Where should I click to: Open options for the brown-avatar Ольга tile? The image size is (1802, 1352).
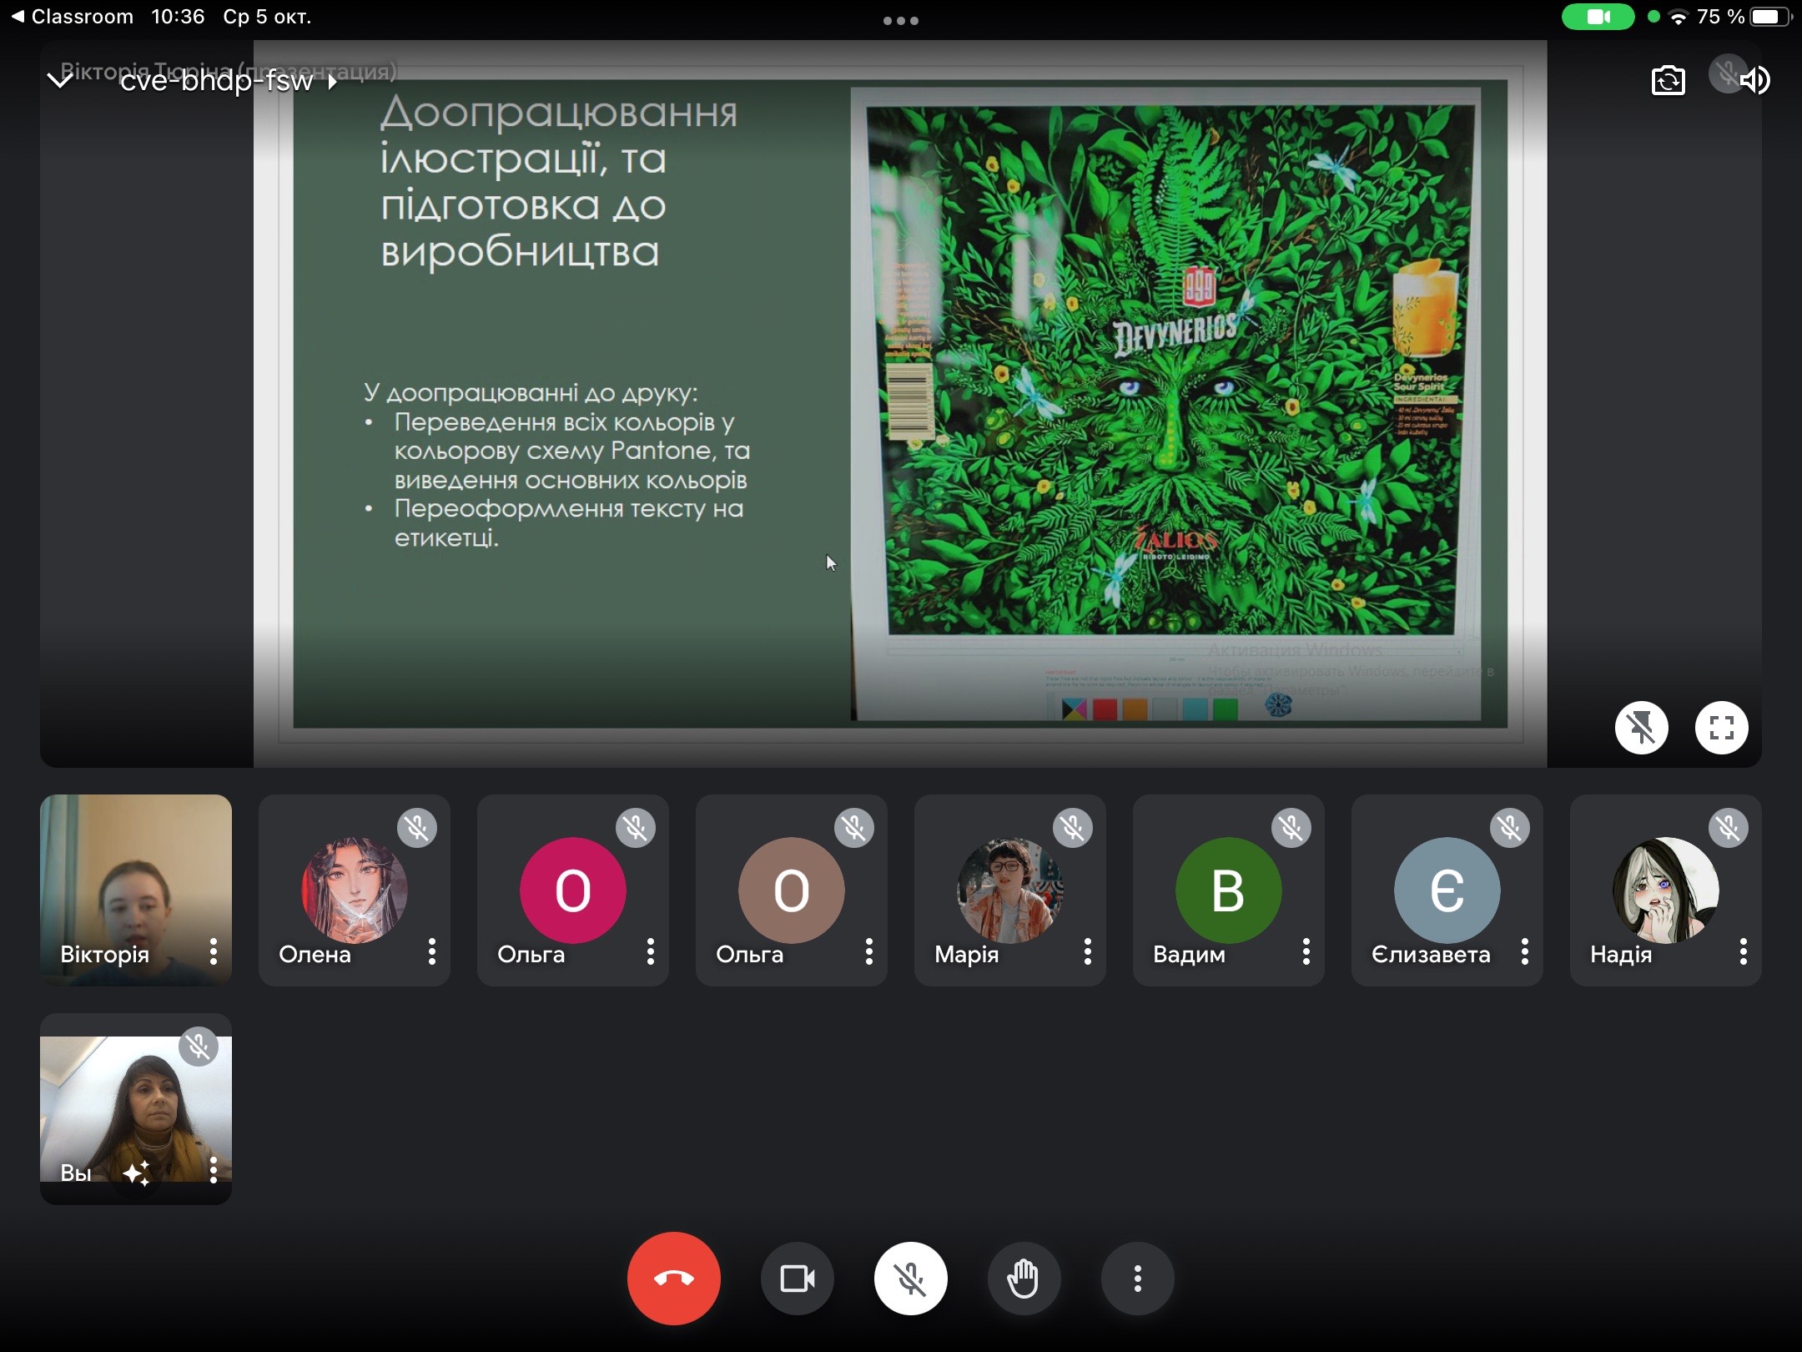tap(869, 951)
